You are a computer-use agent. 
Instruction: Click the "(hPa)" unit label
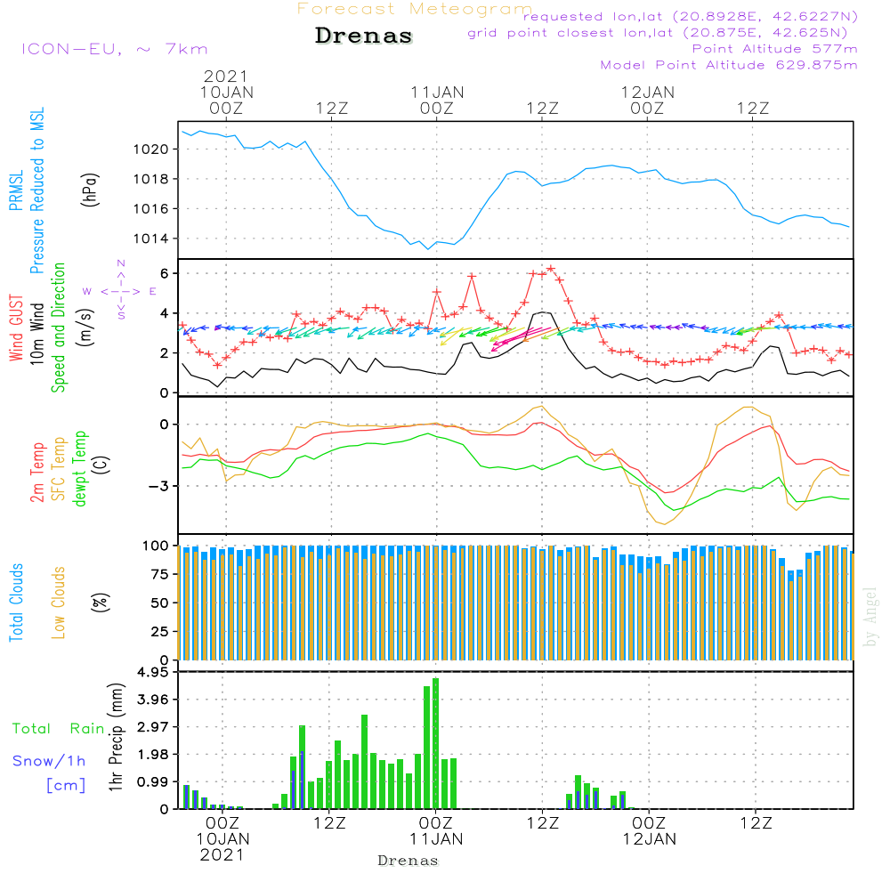(90, 190)
